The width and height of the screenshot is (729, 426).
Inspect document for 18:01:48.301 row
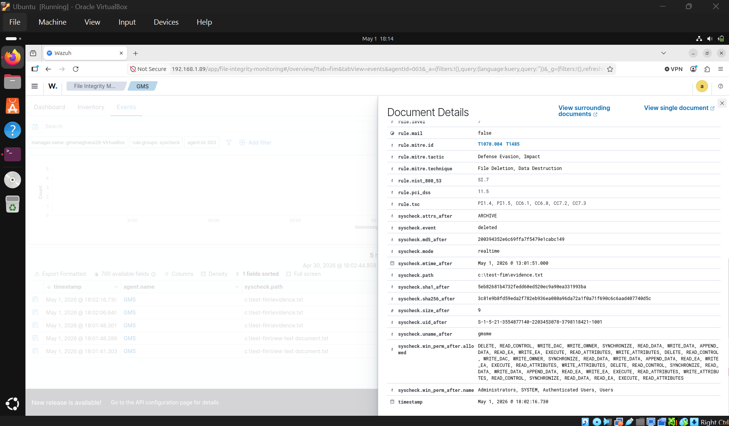36,325
